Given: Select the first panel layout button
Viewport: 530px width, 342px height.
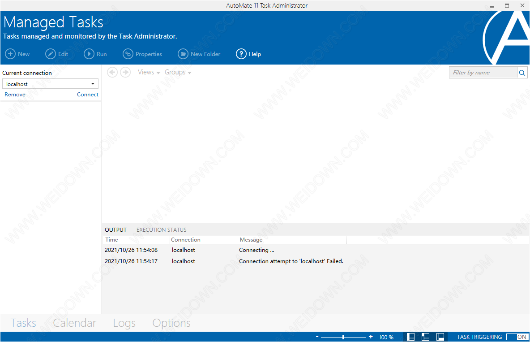Looking at the screenshot, I should coord(410,337).
